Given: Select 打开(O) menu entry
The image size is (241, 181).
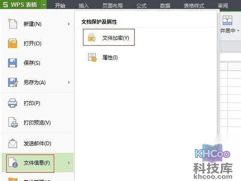Looking at the screenshot, I should 38,43.
